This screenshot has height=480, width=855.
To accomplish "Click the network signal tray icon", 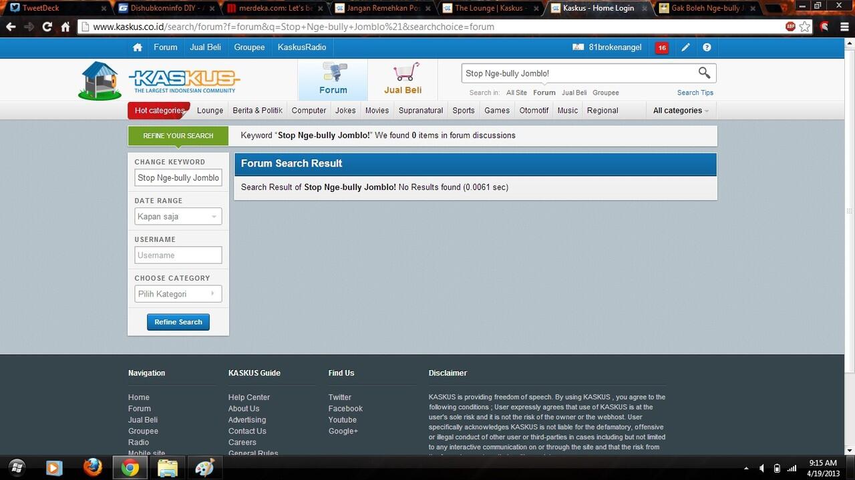I will point(792,468).
